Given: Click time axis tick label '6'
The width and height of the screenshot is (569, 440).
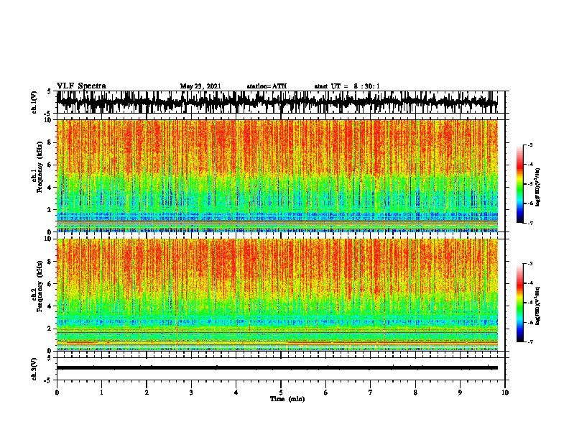Looking at the screenshot, I should click(326, 393).
